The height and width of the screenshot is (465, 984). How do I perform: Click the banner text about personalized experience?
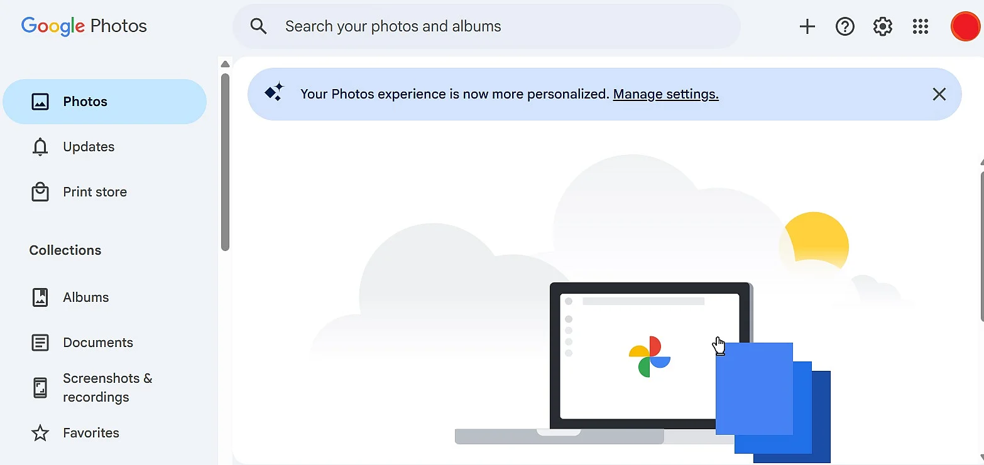click(455, 94)
